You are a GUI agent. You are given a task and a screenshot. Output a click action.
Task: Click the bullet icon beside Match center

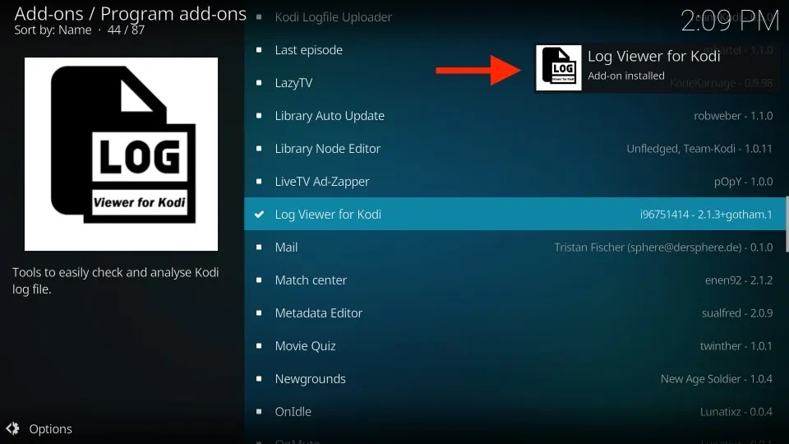click(259, 280)
